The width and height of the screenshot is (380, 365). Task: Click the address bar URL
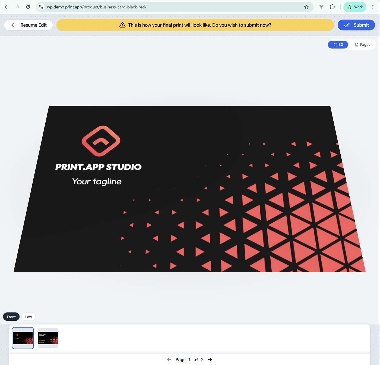[97, 7]
